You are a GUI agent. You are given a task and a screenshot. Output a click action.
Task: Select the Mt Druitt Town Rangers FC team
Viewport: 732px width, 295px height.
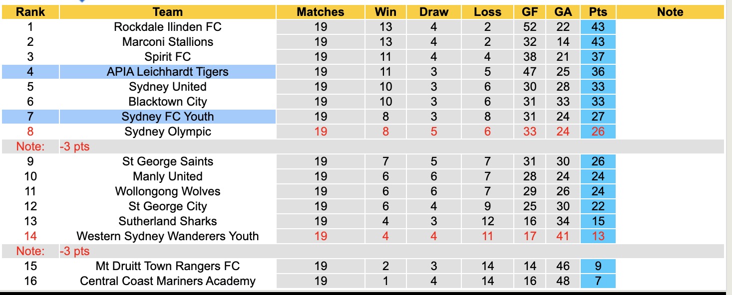(x=167, y=266)
